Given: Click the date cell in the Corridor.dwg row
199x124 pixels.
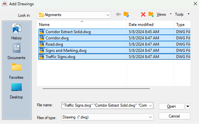Looking at the screenshot, I should 144,38.
